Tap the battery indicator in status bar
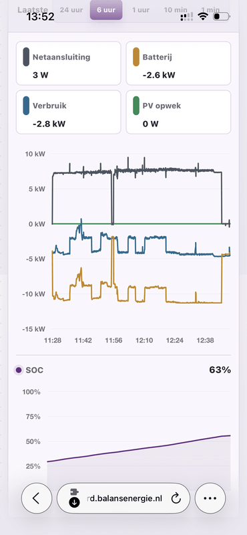Viewport: 247px width, 535px height. 222,16
